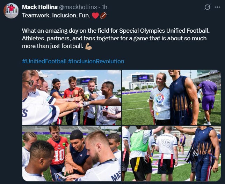Viewport: 225px width, 184px height.
Task: Open the #InclusionRevolution hashtag
Action: [x=96, y=61]
